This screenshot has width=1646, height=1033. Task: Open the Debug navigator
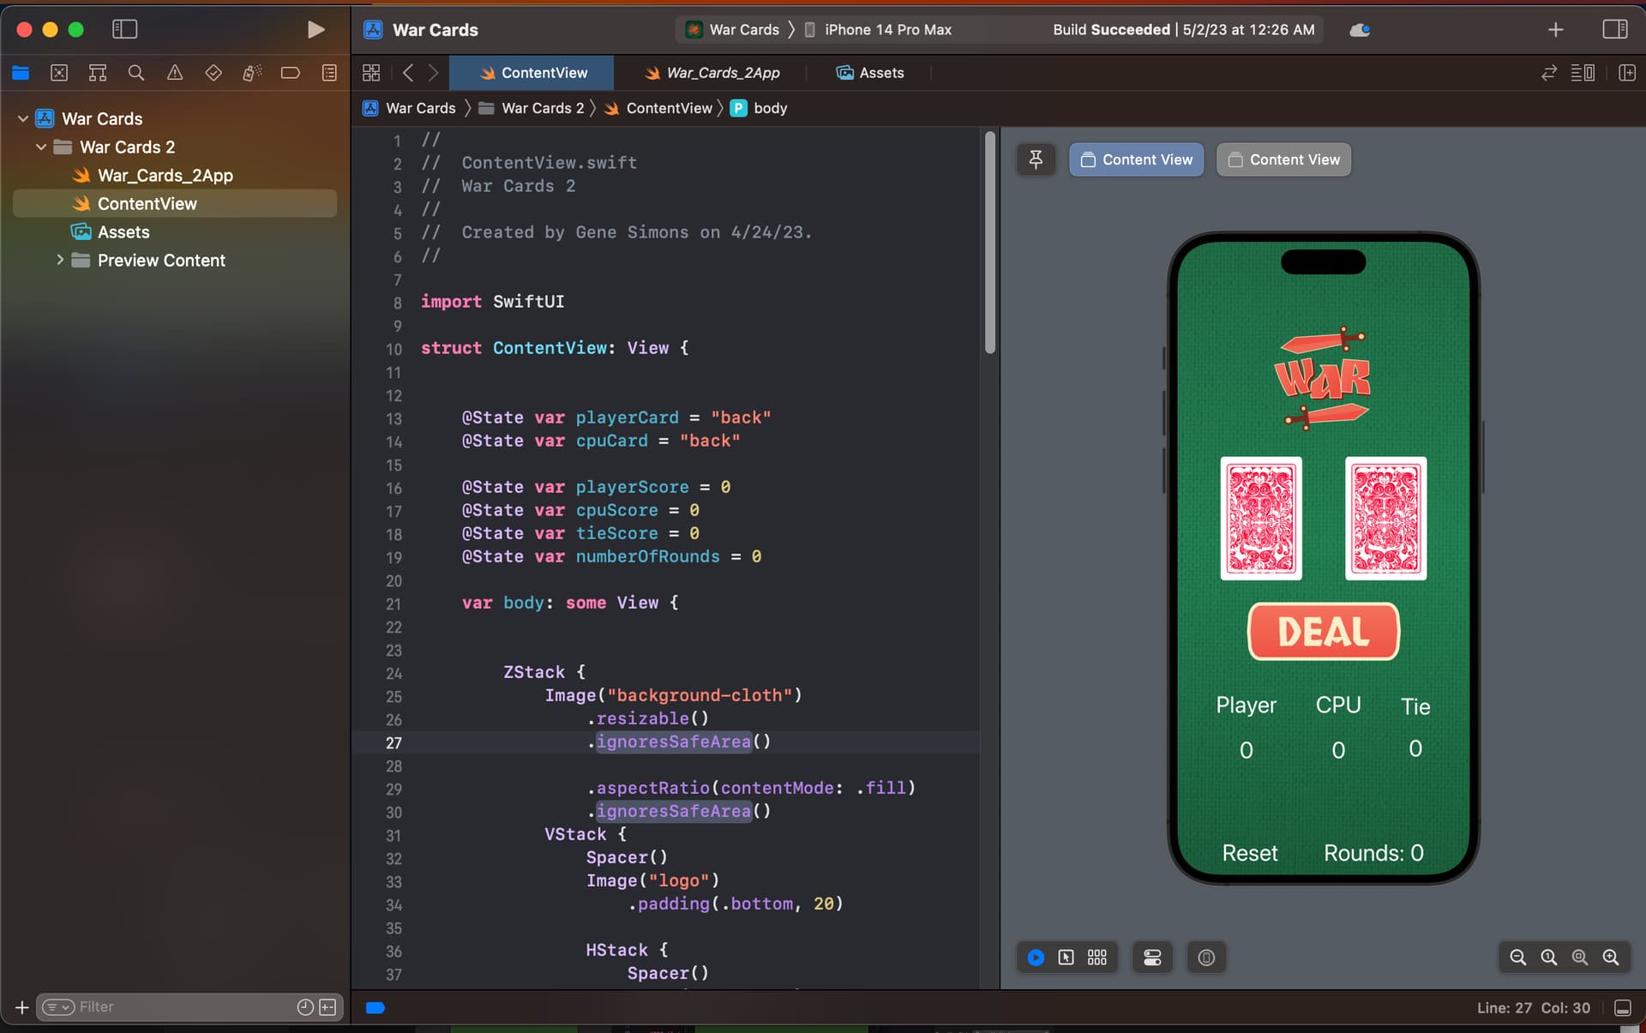click(x=252, y=73)
